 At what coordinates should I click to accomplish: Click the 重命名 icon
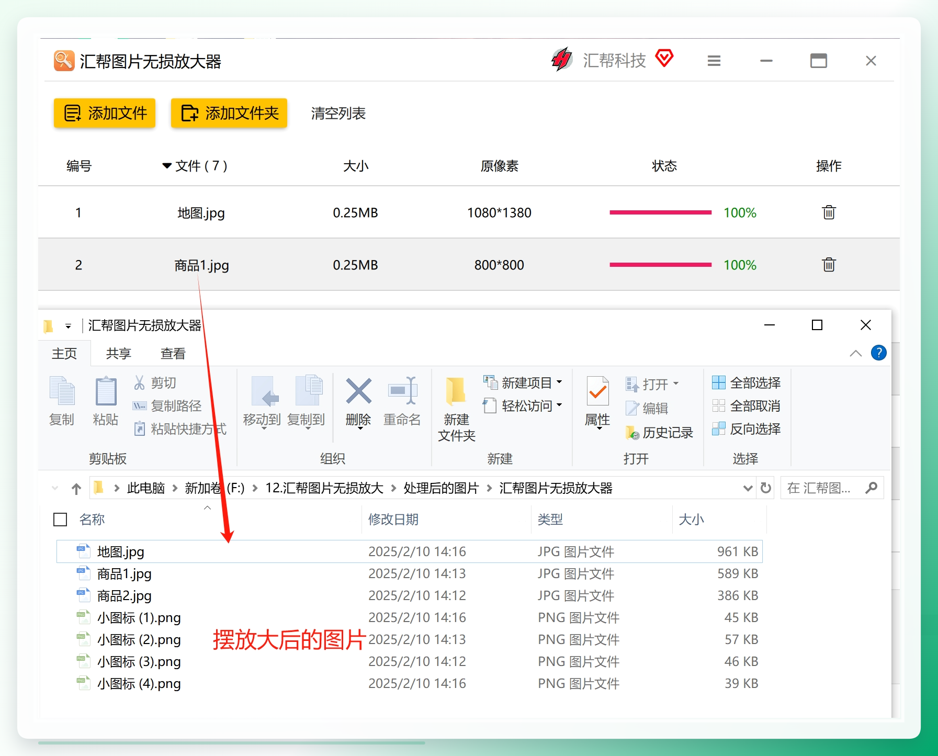point(402,391)
